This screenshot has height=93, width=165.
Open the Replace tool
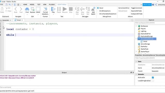click(32, 9)
